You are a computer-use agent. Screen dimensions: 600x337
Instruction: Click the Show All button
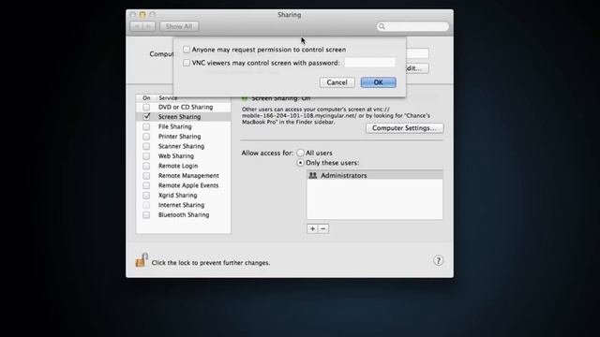click(179, 26)
